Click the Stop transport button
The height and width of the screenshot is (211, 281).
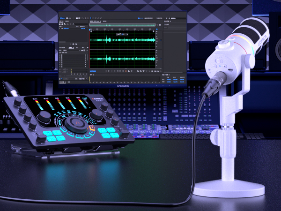106,71
